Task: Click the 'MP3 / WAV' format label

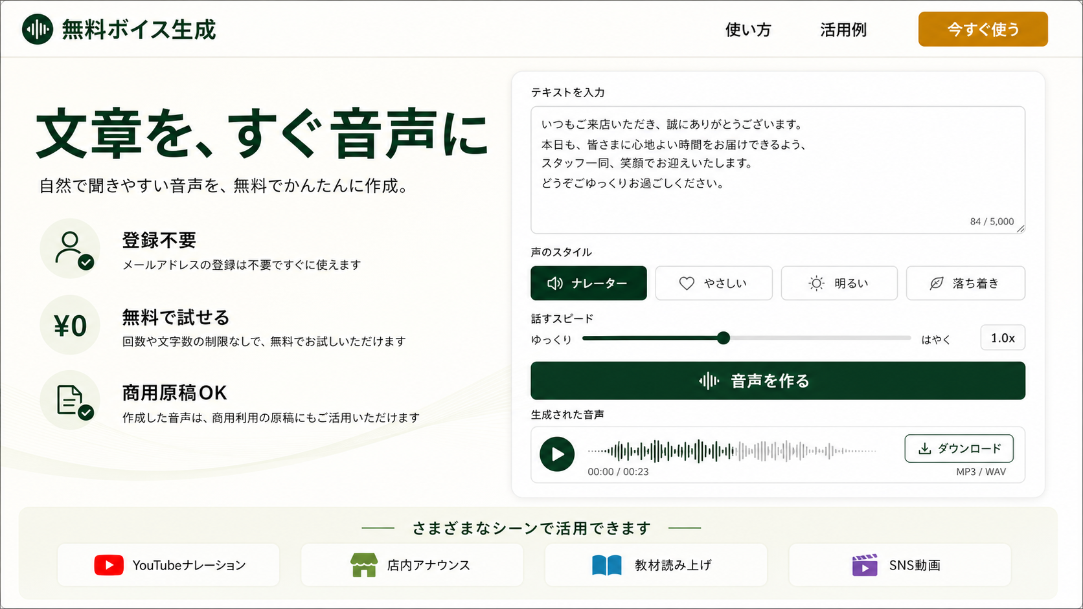Action: [981, 472]
